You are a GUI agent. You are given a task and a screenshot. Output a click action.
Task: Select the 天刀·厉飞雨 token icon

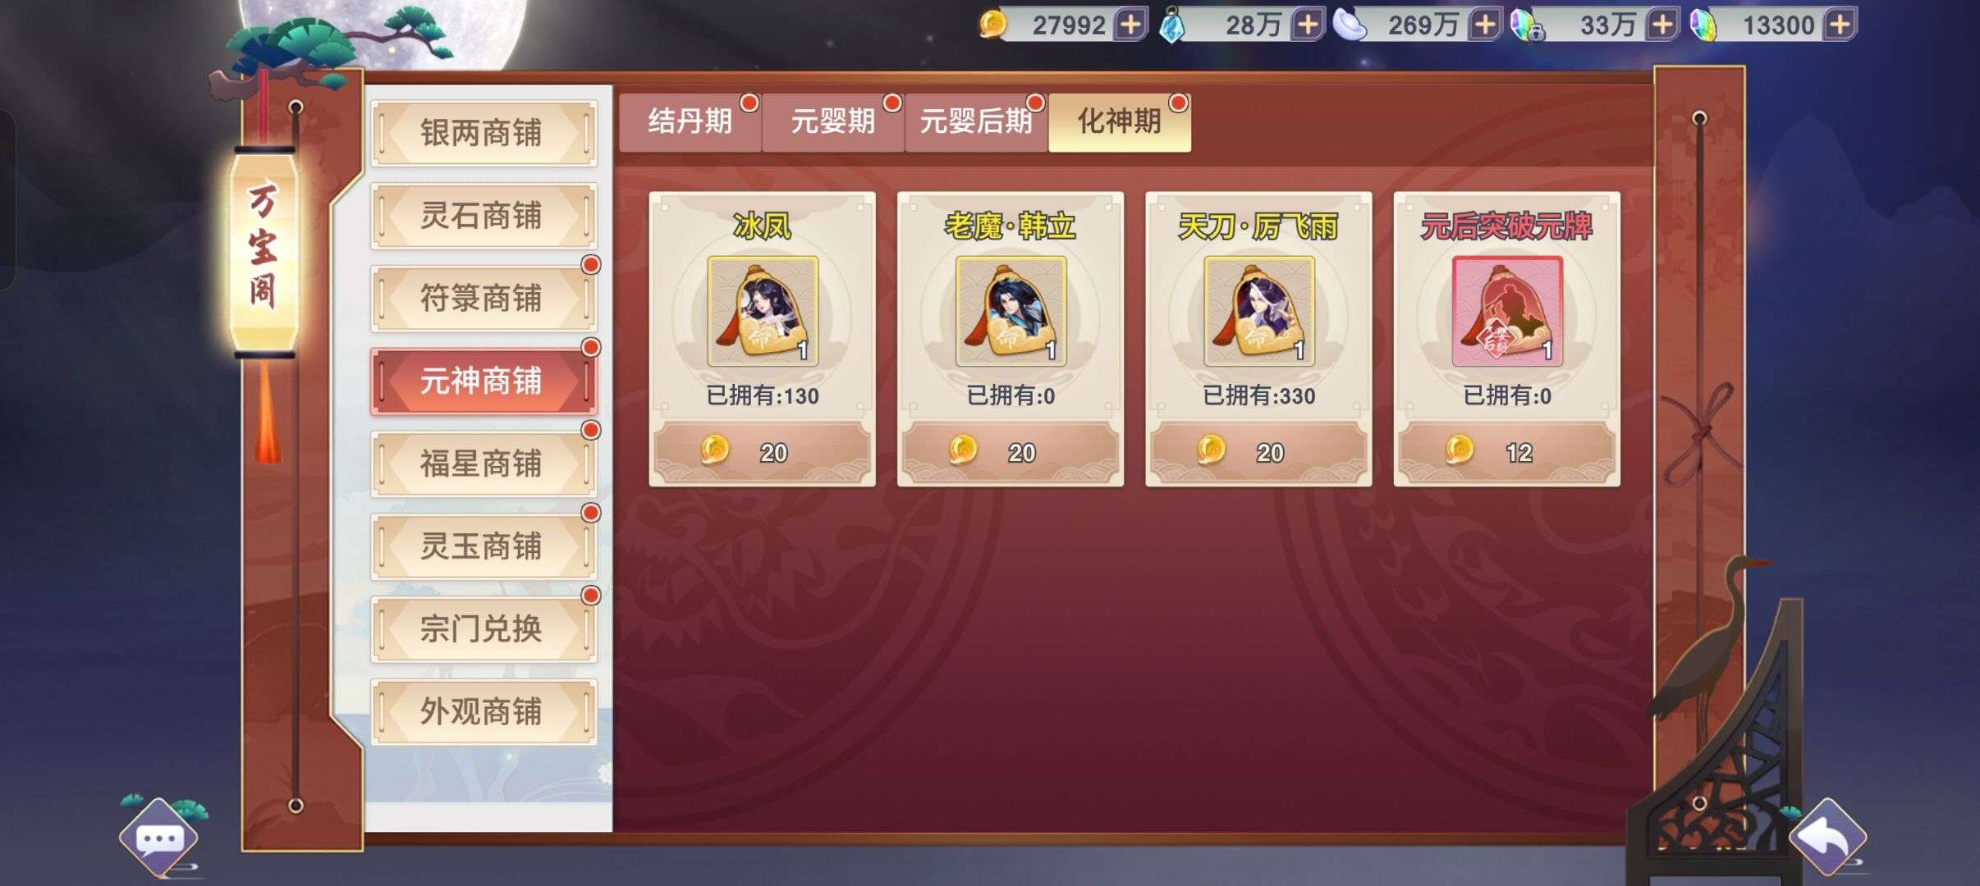[1259, 311]
